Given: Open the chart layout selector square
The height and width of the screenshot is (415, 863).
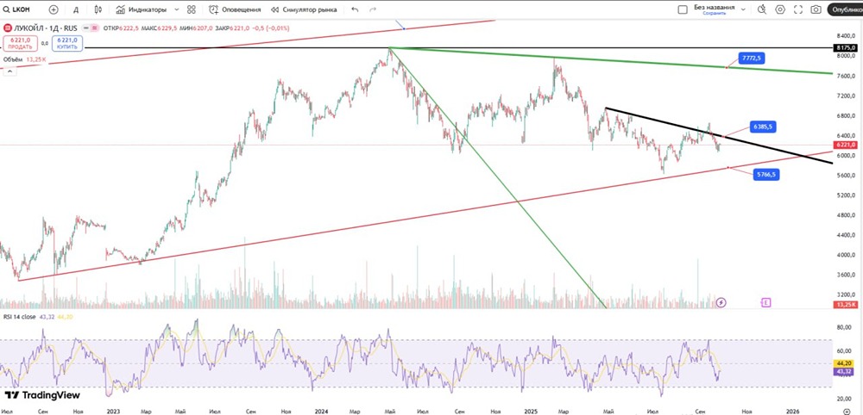Looking at the screenshot, I should [x=683, y=9].
